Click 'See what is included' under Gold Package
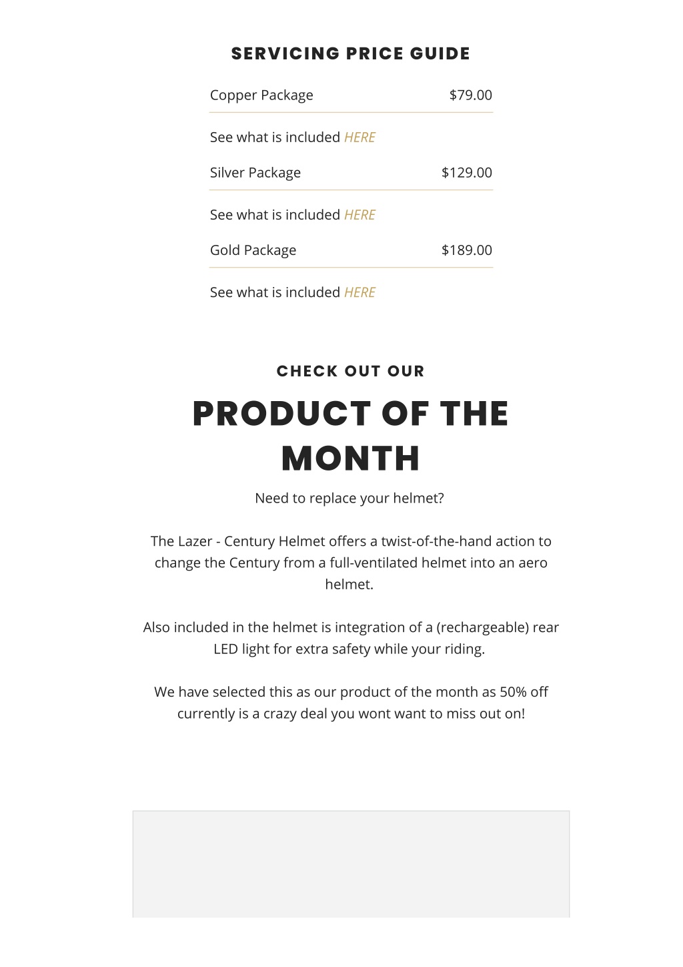This screenshot has height=967, width=683. point(275,292)
